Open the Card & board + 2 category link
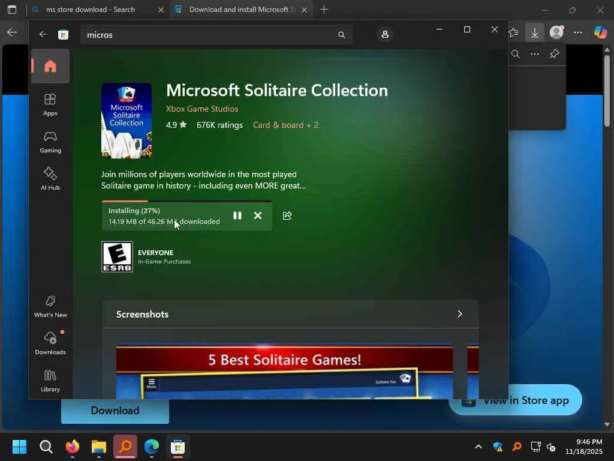This screenshot has height=461, width=614. [x=285, y=125]
